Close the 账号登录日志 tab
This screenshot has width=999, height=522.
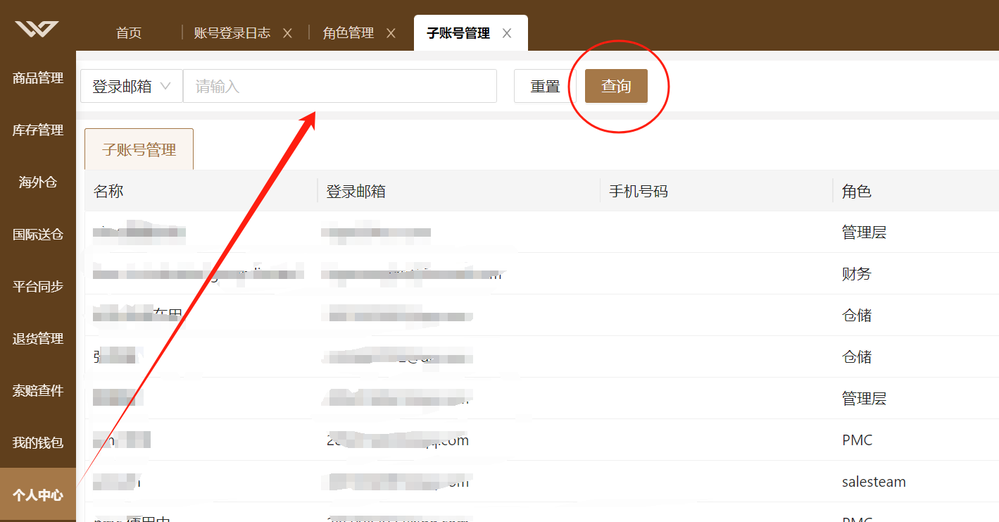[x=287, y=33]
